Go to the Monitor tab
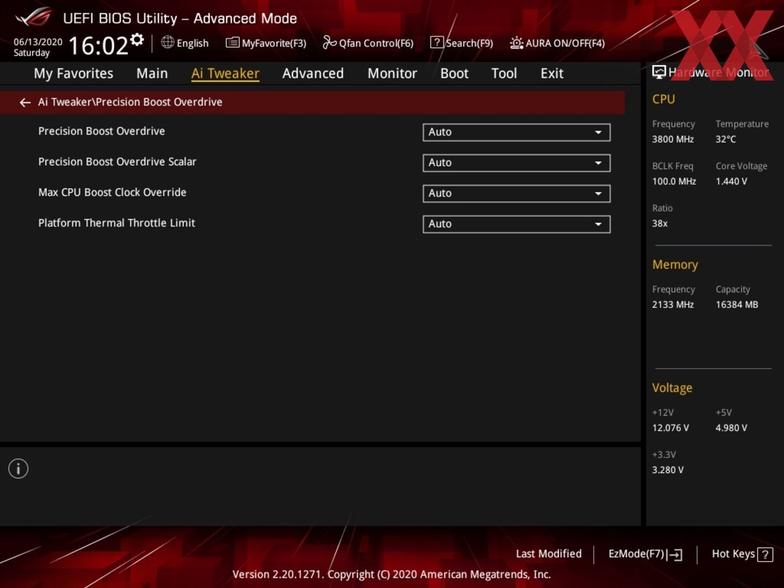The width and height of the screenshot is (784, 588). tap(393, 73)
